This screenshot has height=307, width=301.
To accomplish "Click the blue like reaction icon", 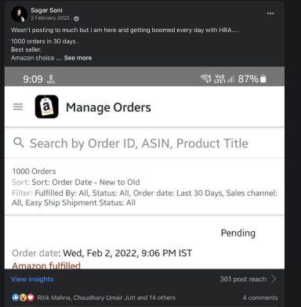I will coord(16,298).
